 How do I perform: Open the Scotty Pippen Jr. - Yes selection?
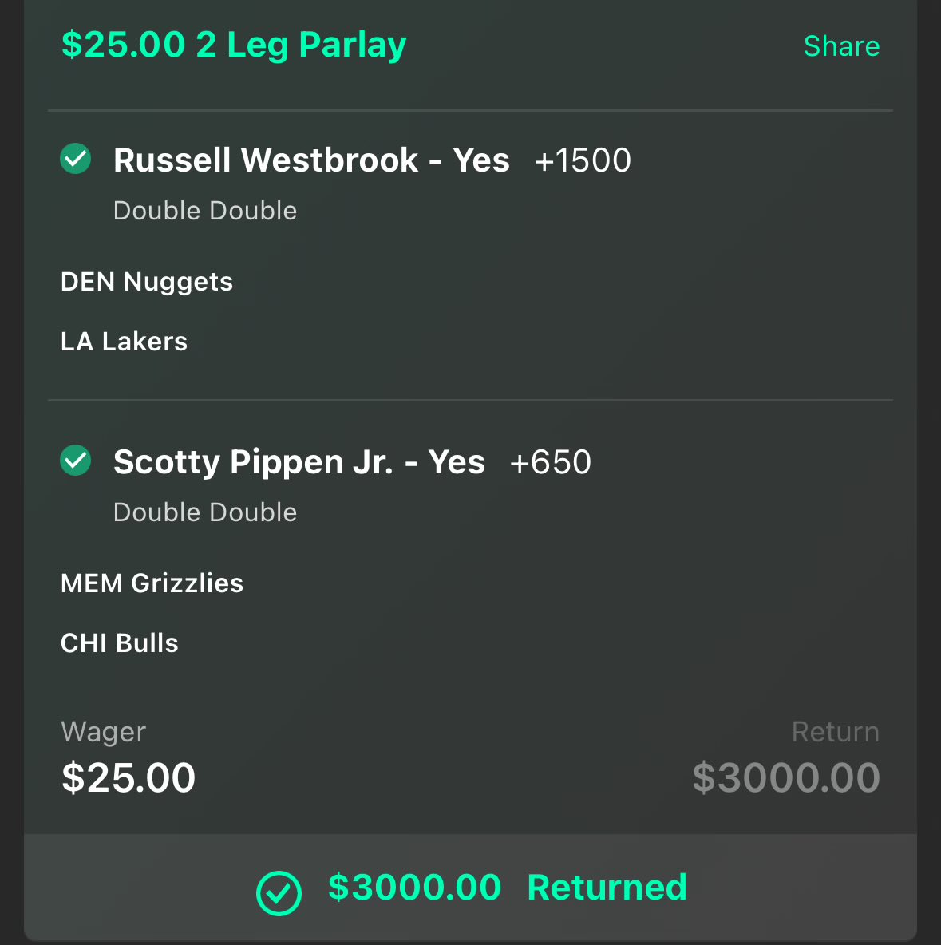pos(299,462)
